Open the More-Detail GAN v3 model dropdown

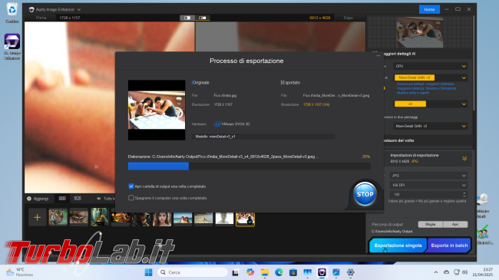tap(430, 77)
